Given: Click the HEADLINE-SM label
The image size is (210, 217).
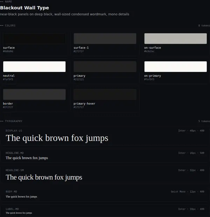Looking at the screenshot, I should pos(15,170).
